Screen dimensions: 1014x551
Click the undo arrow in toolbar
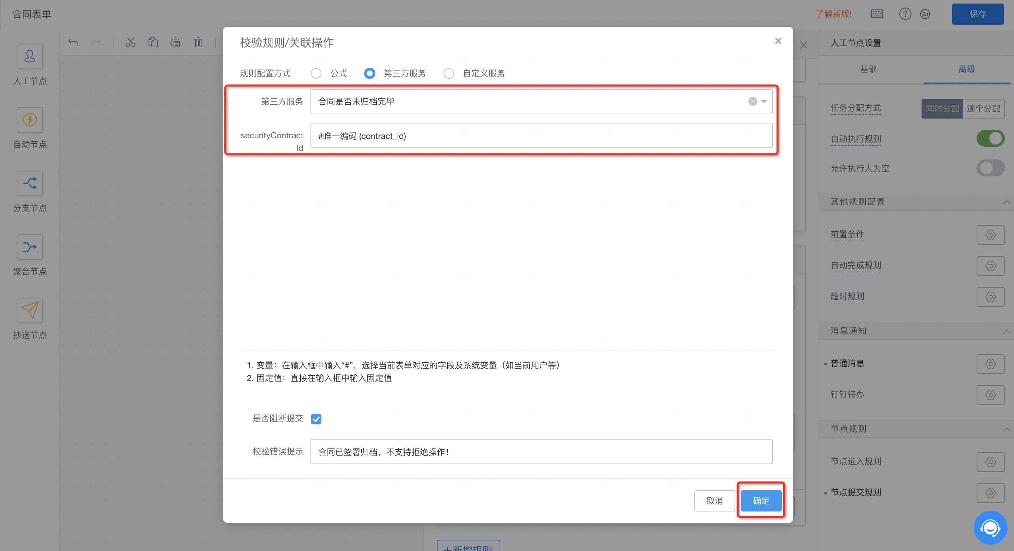point(73,42)
